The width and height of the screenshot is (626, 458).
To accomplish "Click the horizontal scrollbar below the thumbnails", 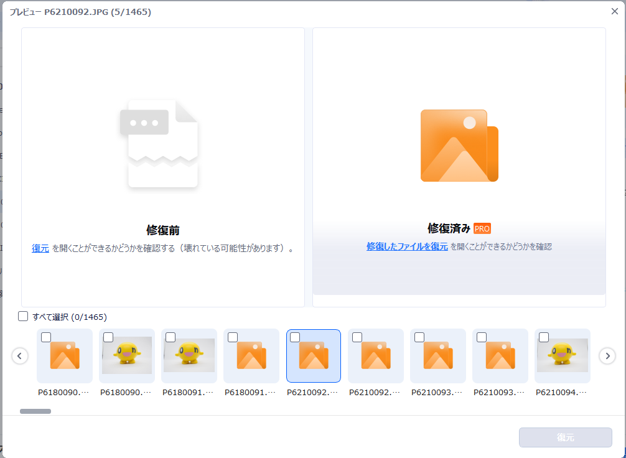I will pyautogui.click(x=35, y=411).
